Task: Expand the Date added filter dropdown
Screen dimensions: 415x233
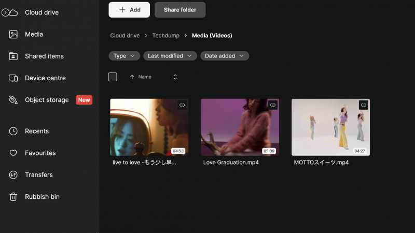Action: pos(225,56)
